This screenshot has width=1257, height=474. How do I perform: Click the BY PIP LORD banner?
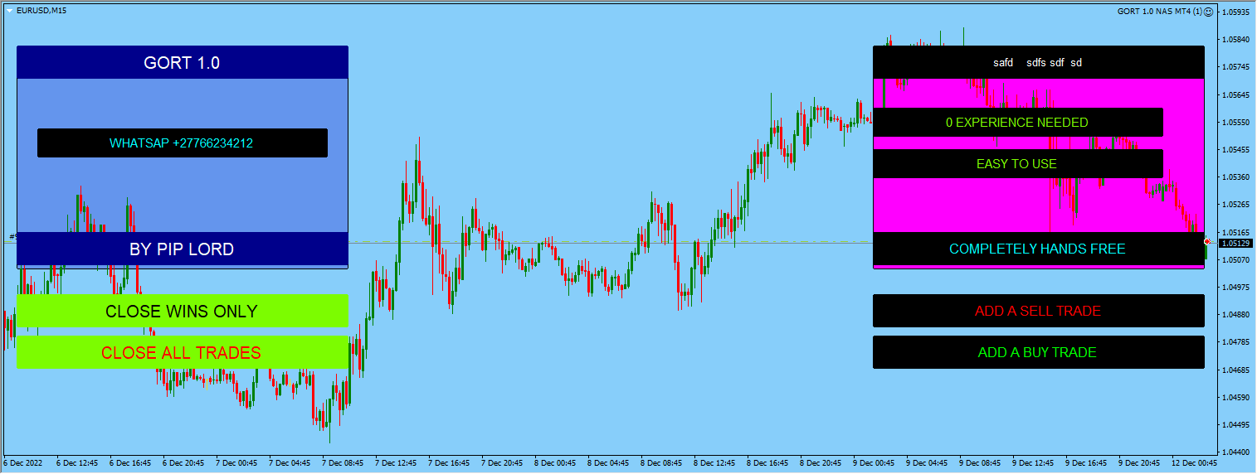tap(182, 249)
